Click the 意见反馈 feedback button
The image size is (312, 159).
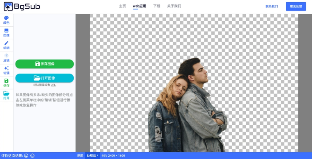(296, 6)
